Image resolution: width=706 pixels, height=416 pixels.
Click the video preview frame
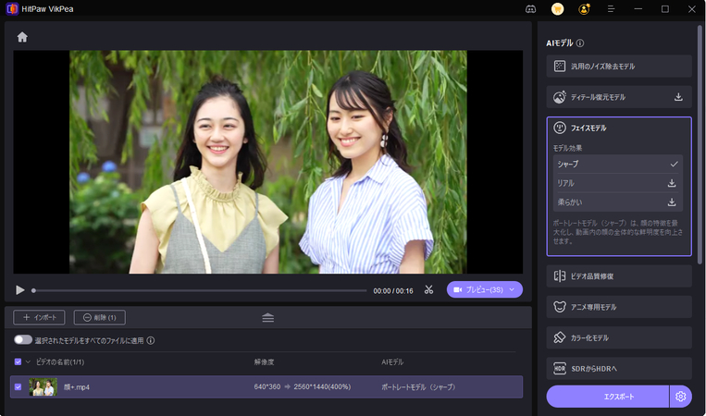tap(268, 162)
